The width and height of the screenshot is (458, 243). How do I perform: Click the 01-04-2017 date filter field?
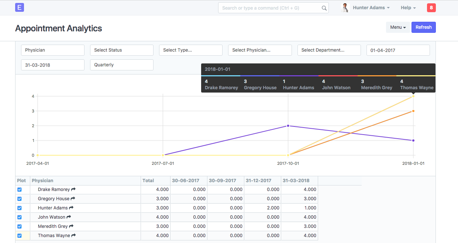pyautogui.click(x=398, y=50)
